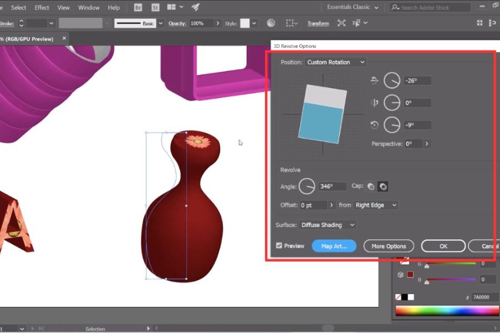The width and height of the screenshot is (500, 333).
Task: Expand the Essentials Classic workspace switcher
Action: (x=352, y=8)
